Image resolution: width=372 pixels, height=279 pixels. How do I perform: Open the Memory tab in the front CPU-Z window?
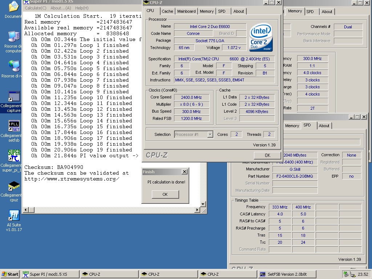(207, 11)
